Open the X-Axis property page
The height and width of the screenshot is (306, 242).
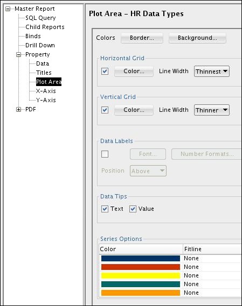[46, 91]
